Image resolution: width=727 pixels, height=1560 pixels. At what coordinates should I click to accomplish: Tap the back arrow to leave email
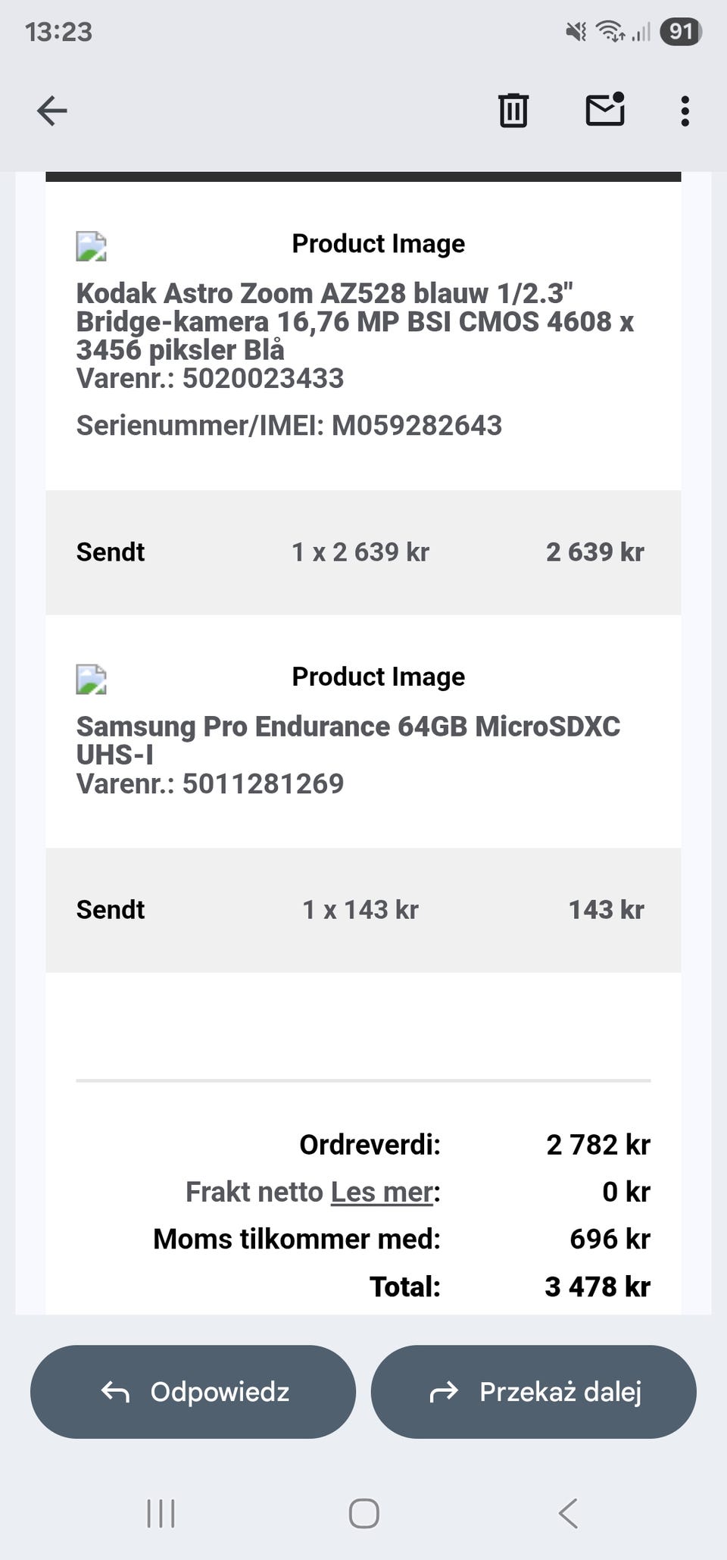[x=52, y=111]
